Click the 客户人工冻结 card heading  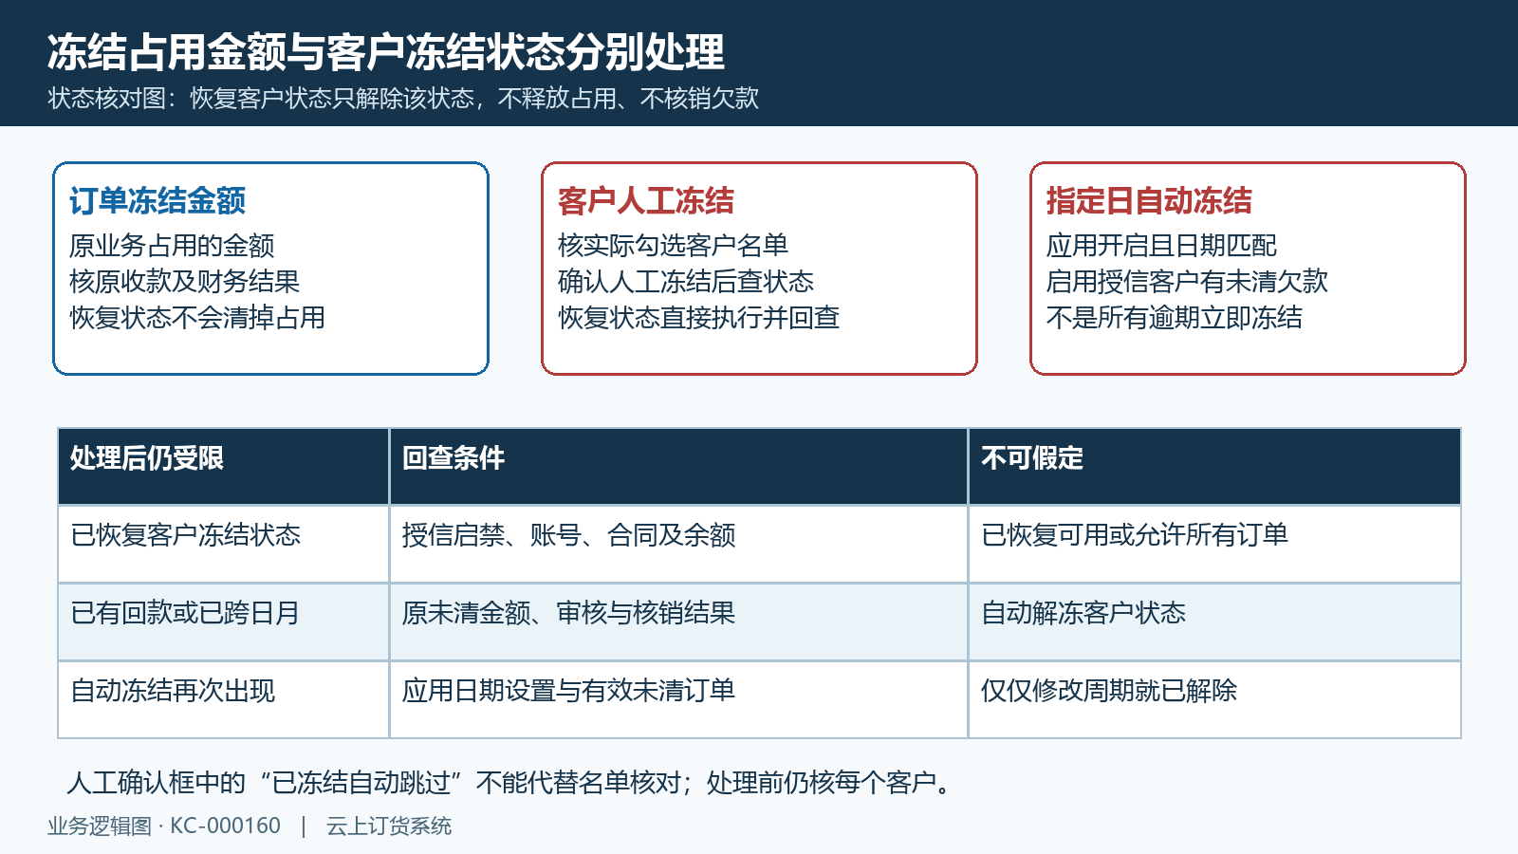pyautogui.click(x=646, y=200)
